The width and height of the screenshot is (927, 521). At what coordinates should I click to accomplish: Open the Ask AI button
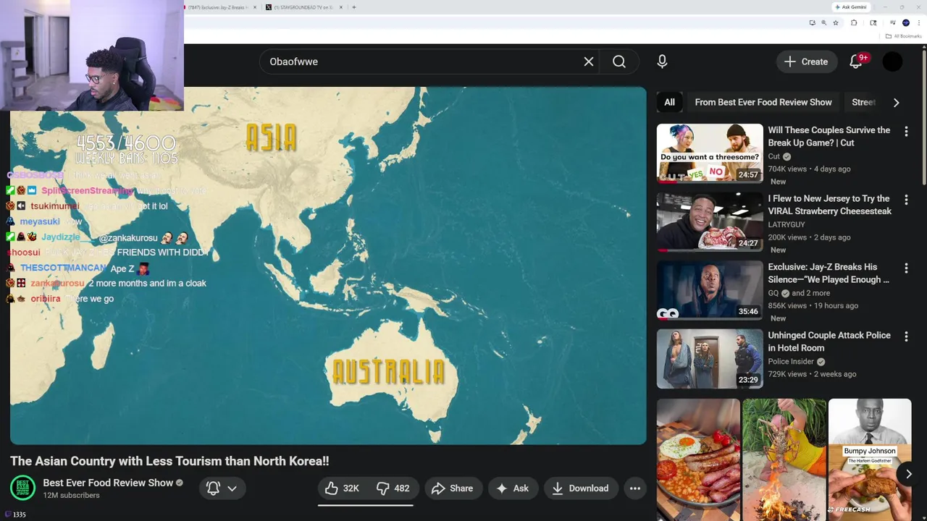tap(512, 488)
